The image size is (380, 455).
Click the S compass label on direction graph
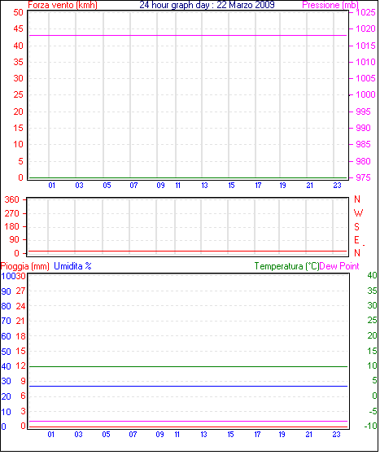point(356,227)
